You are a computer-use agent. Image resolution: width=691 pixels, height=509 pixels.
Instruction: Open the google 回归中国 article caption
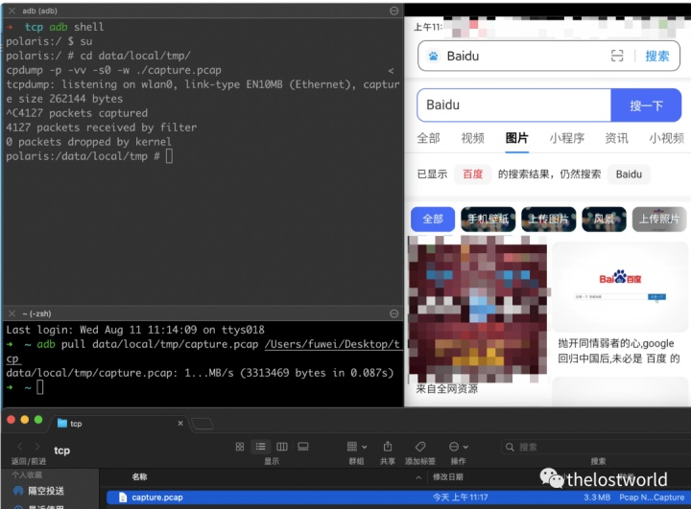[619, 351]
